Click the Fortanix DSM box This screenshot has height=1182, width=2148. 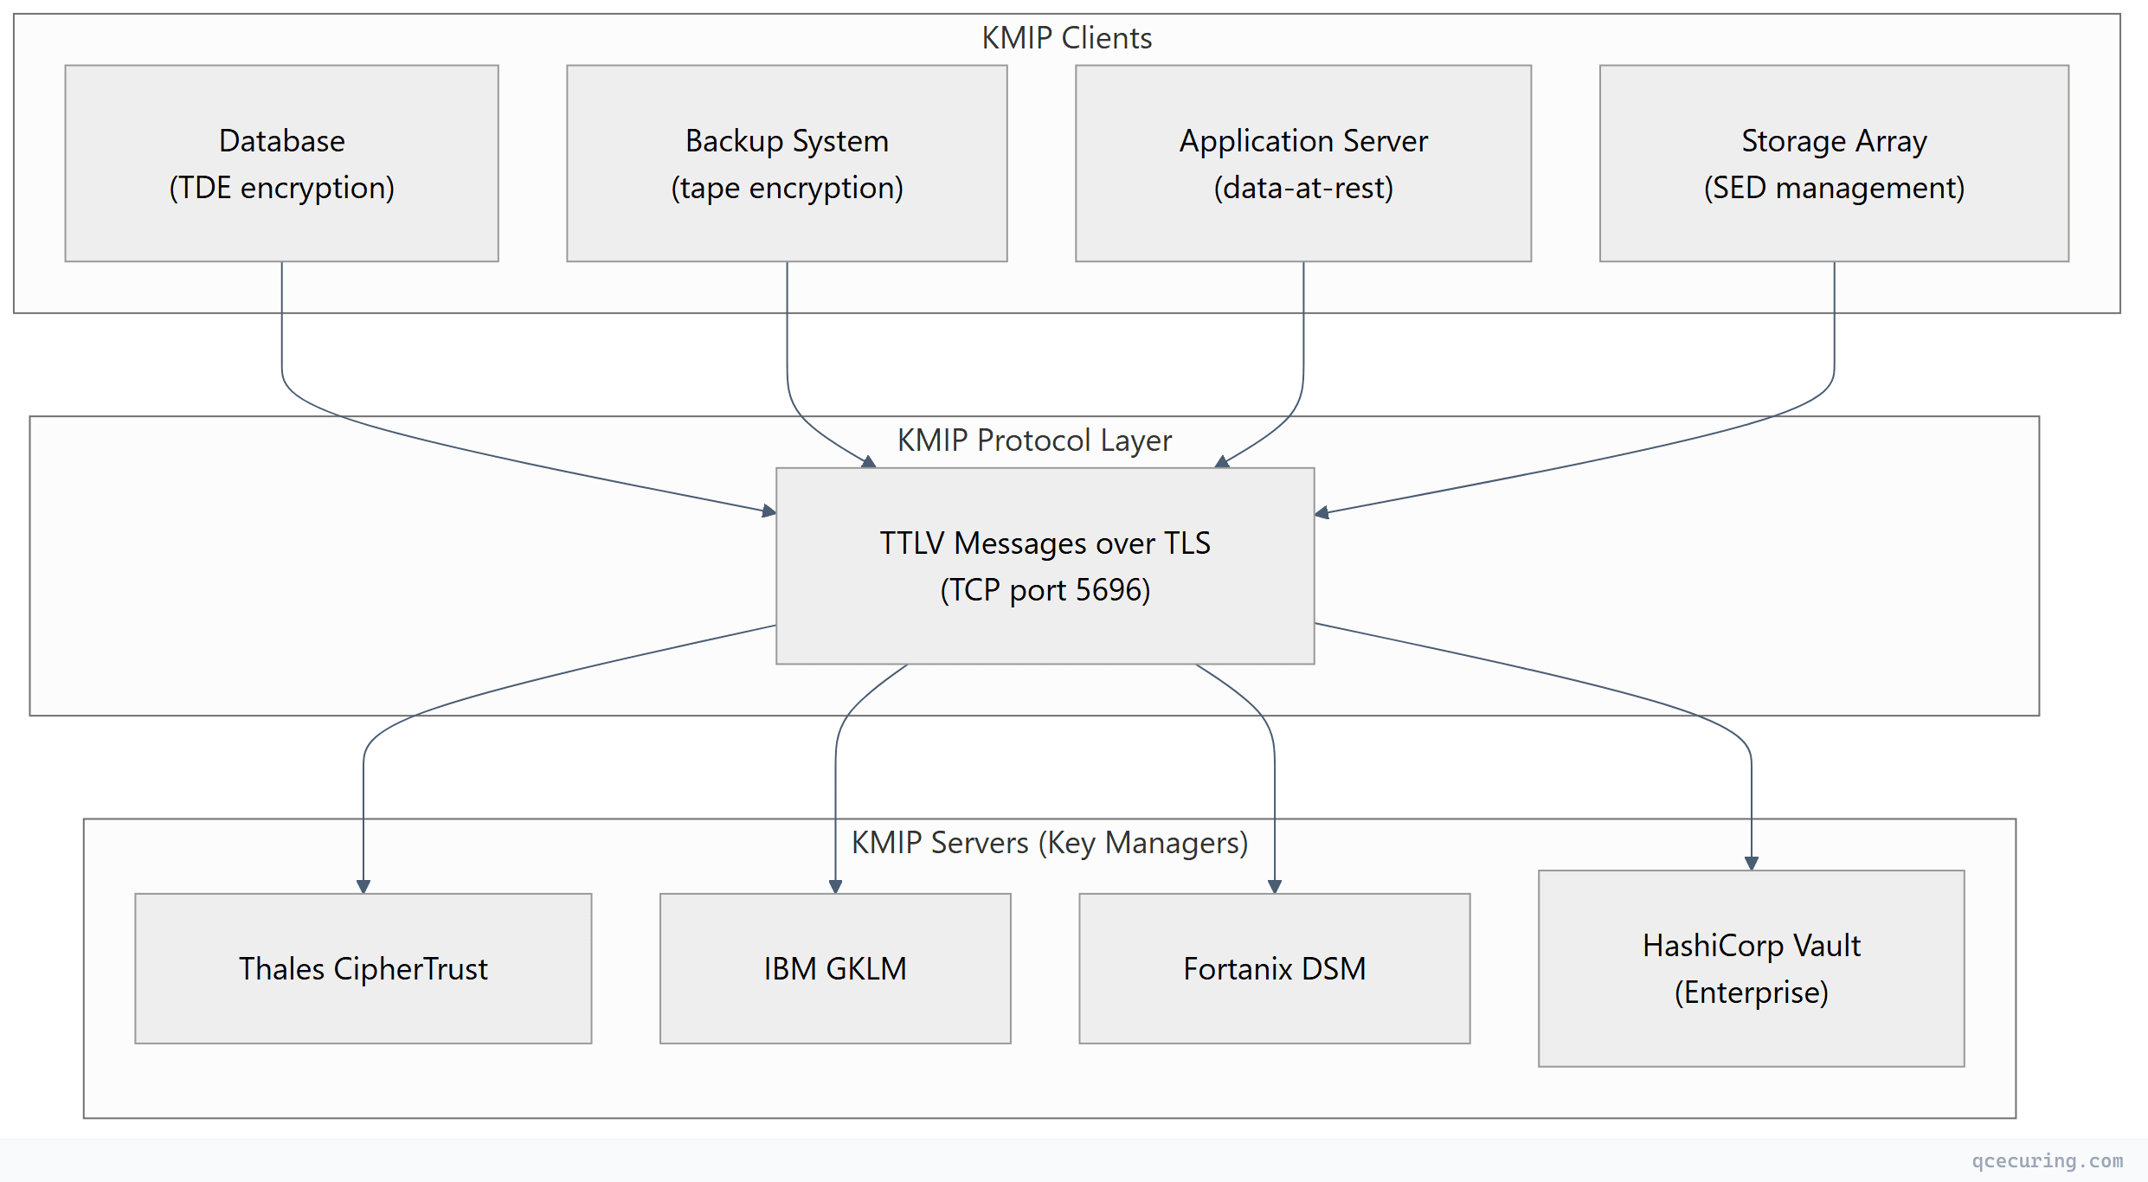click(1275, 968)
